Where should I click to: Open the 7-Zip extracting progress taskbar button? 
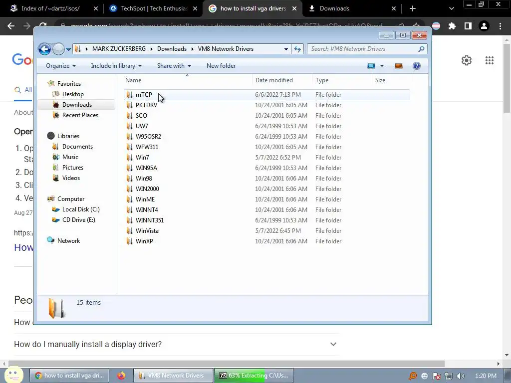[x=254, y=376]
